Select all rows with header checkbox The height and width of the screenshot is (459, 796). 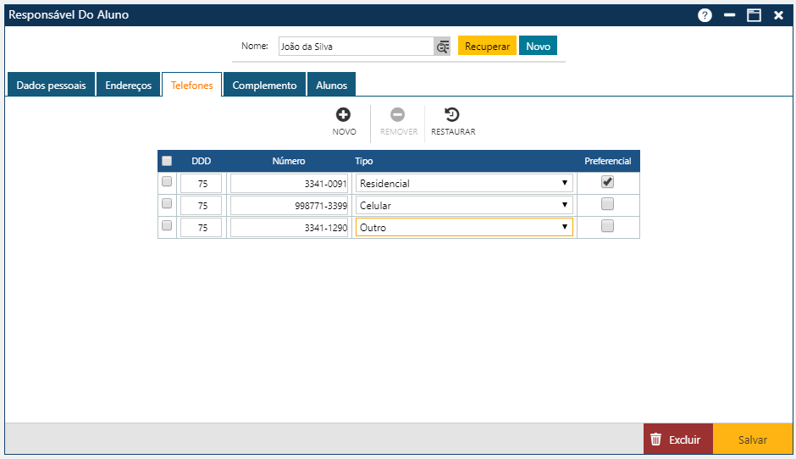(x=167, y=161)
